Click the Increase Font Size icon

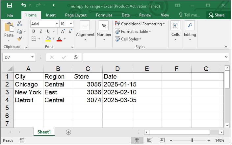[63, 32]
